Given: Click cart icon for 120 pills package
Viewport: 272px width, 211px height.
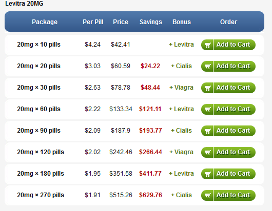Looking at the screenshot, I should point(208,152).
